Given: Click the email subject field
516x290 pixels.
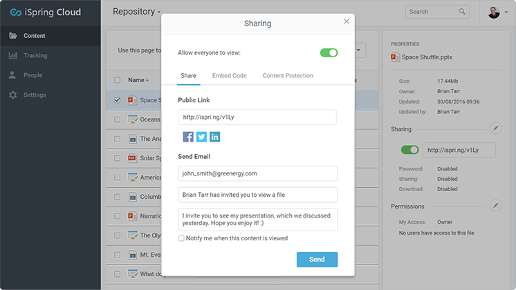Looking at the screenshot, I should 258,195.
